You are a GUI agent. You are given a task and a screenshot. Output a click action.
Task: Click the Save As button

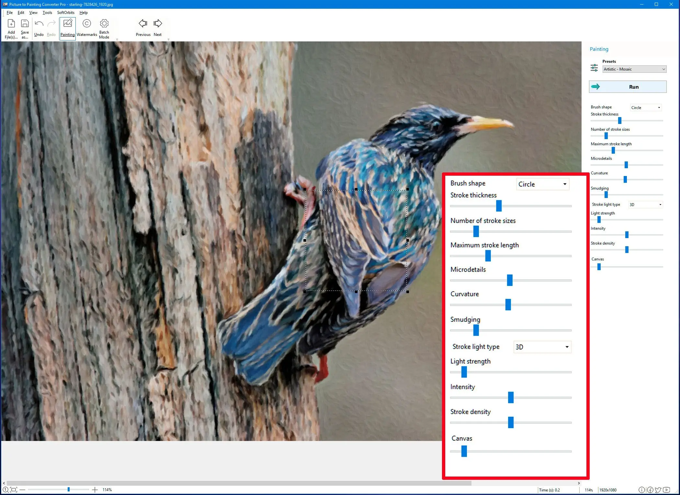click(24, 28)
